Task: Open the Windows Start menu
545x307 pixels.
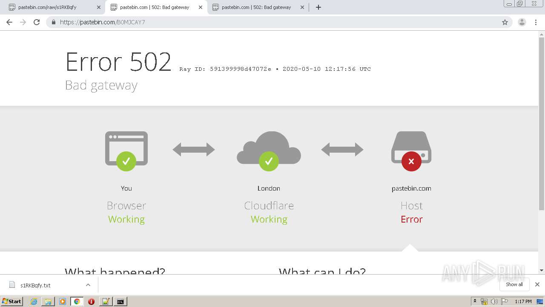Action: tap(11, 301)
